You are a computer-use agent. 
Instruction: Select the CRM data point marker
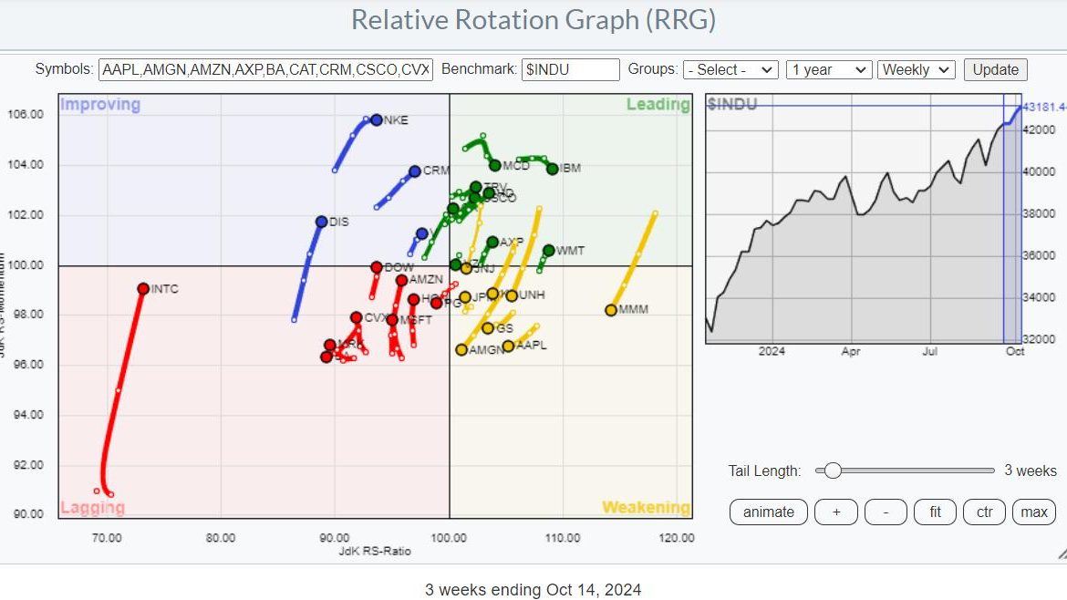(414, 171)
